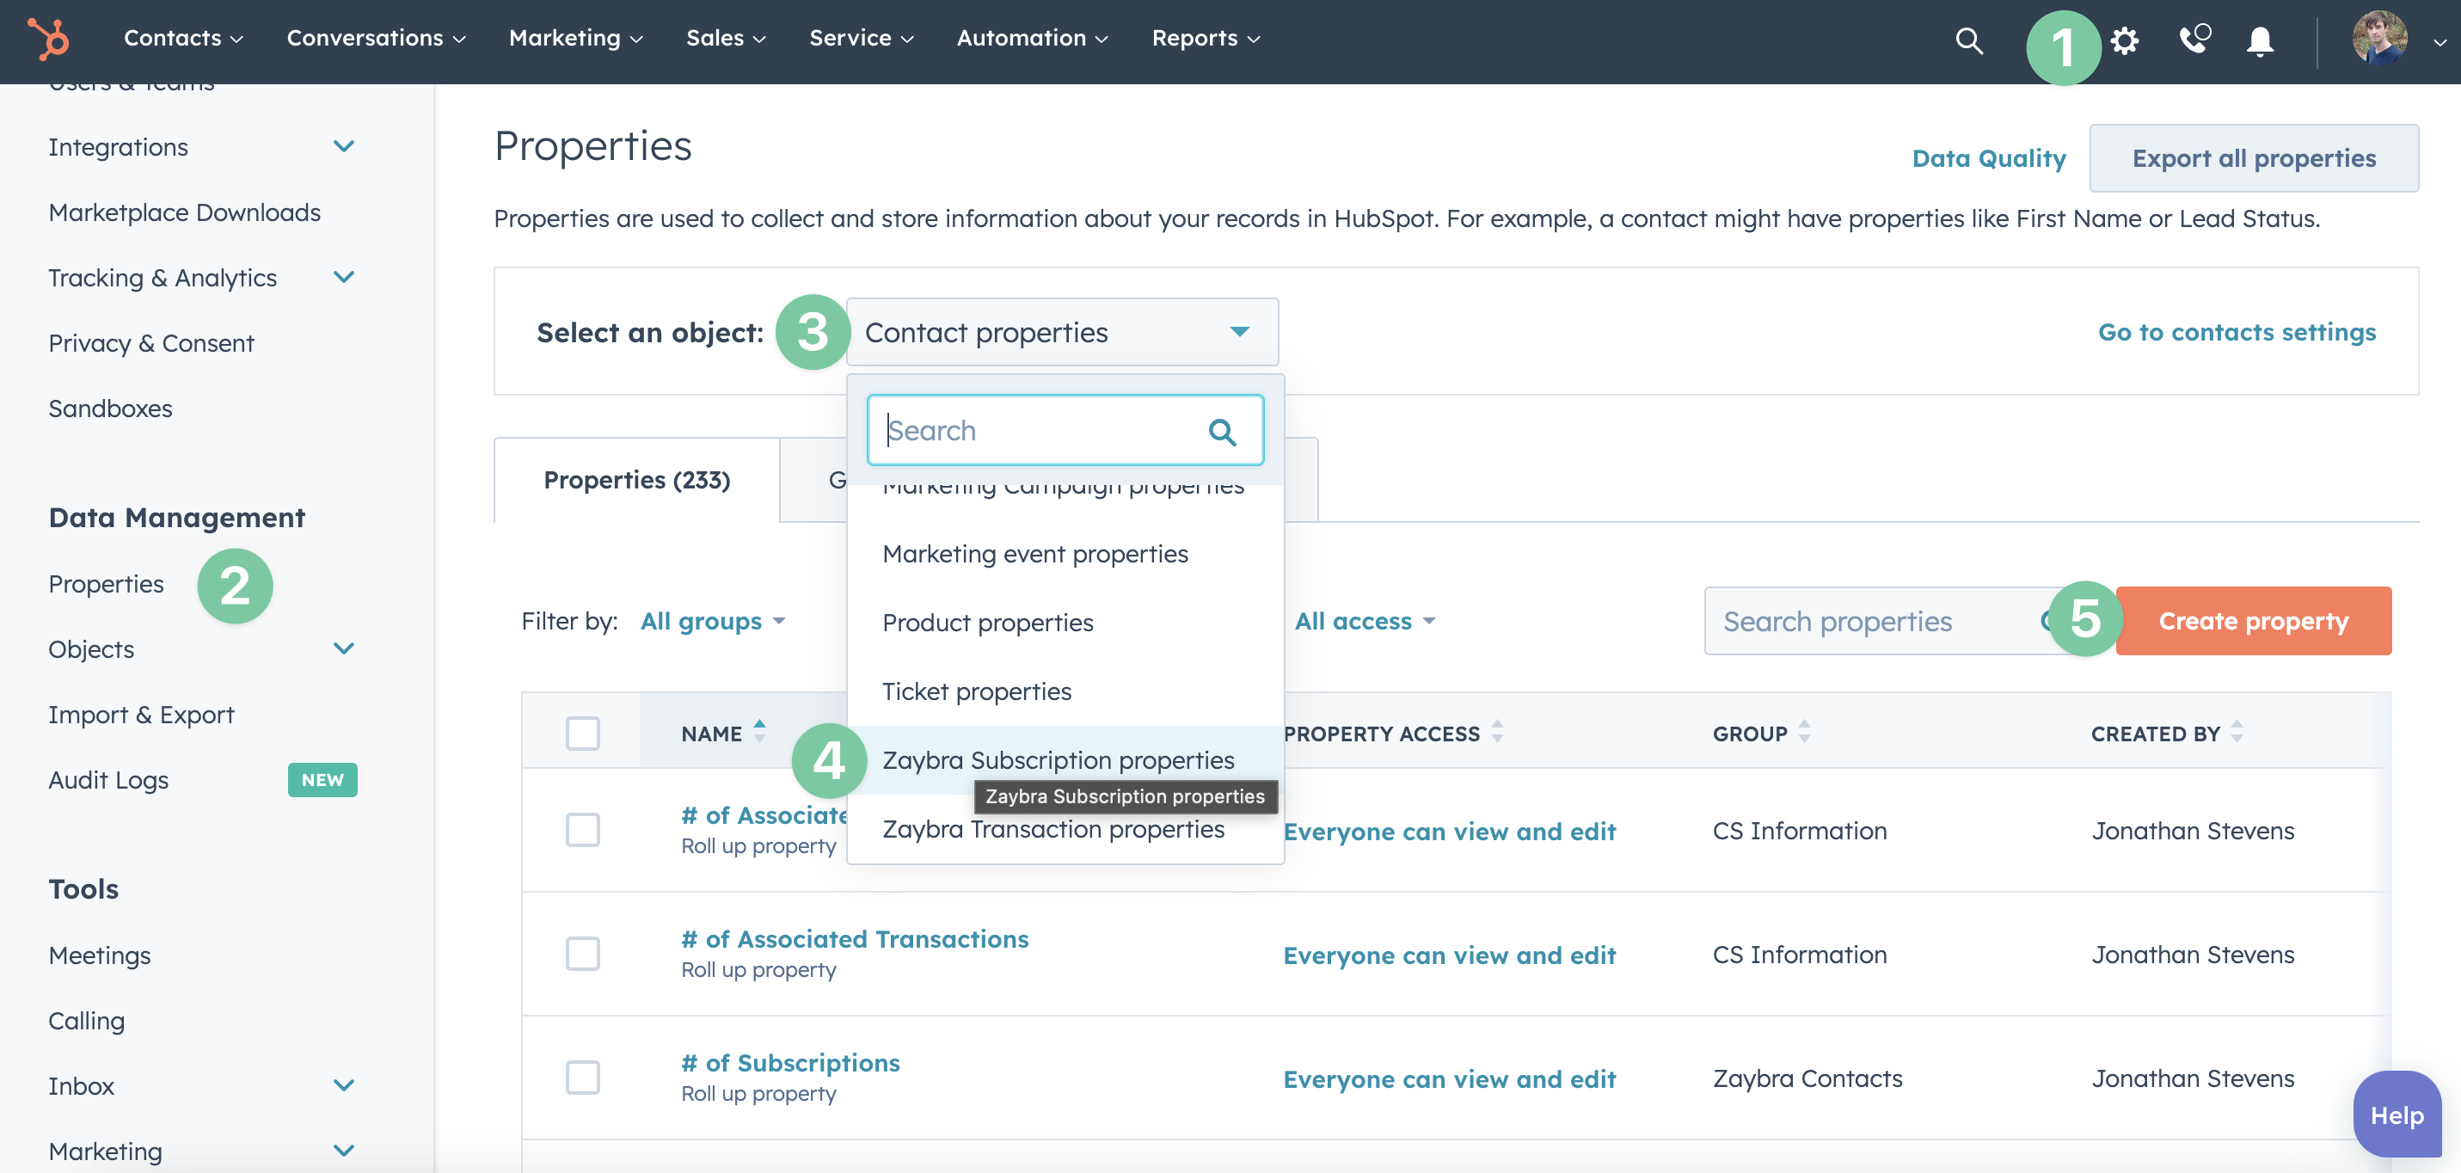Open the Service top menu
This screenshot has width=2461, height=1173.
click(x=862, y=38)
